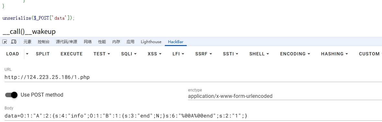The width and height of the screenshot is (382, 122).
Task: Open the SSTI dropdown menu
Action: (230, 54)
